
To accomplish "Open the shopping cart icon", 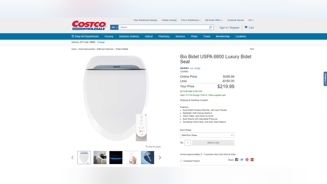I will point(246,27).
